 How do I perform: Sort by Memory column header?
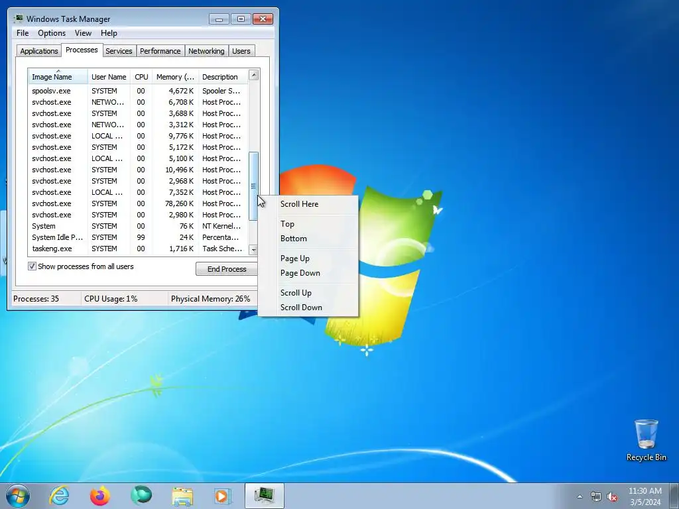point(175,77)
